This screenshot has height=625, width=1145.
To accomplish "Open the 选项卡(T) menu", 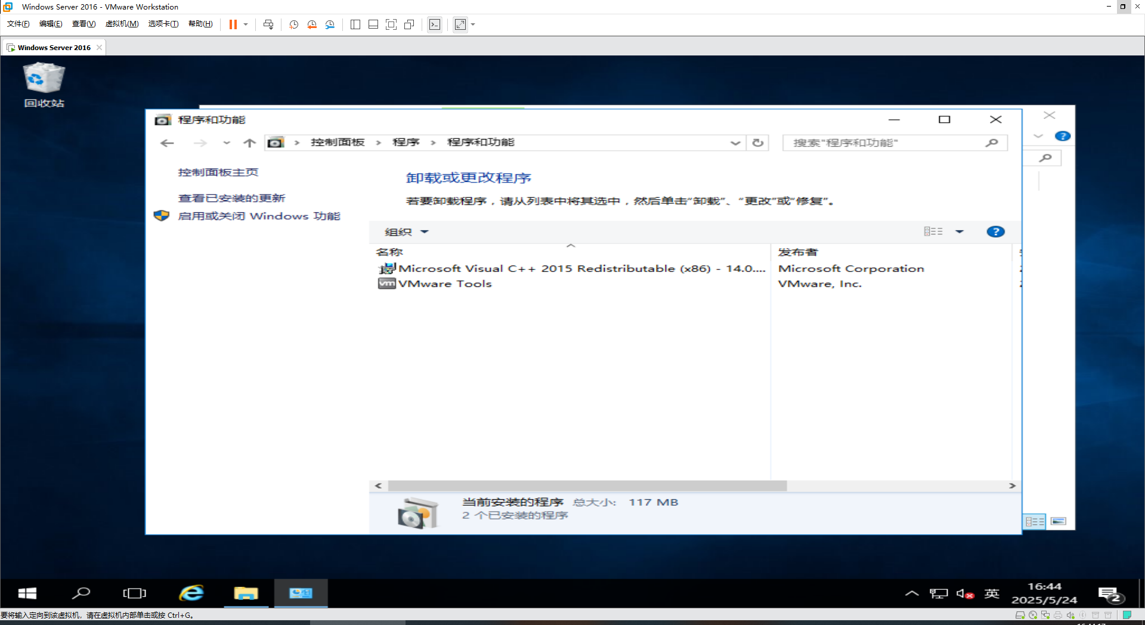I will point(163,24).
